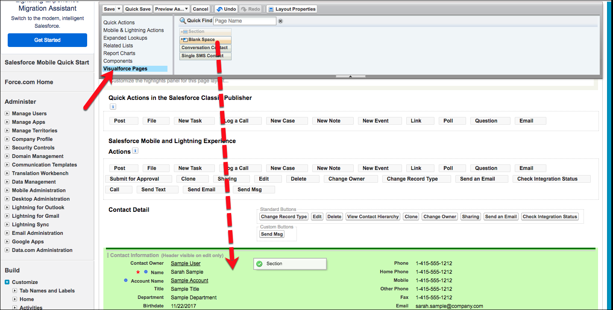Open Domain Management in sidebar
Screen dimensions: 613x310
38,156
